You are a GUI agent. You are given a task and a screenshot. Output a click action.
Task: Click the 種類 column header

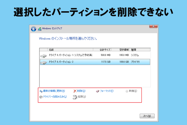click(140, 50)
